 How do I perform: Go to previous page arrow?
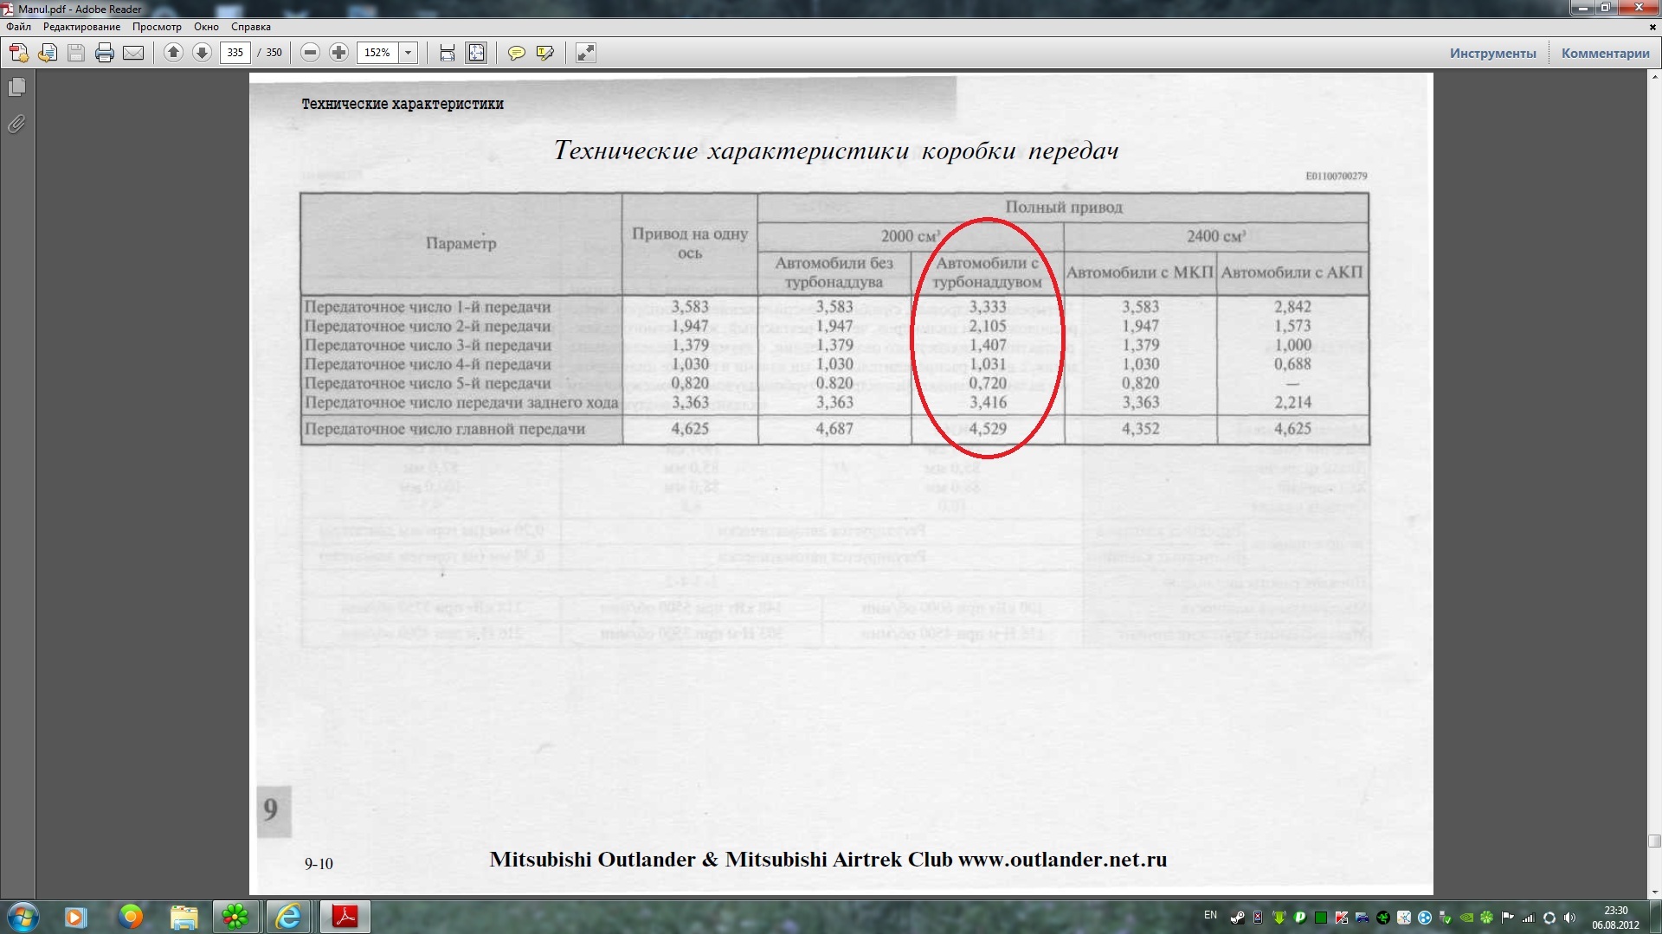[173, 53]
